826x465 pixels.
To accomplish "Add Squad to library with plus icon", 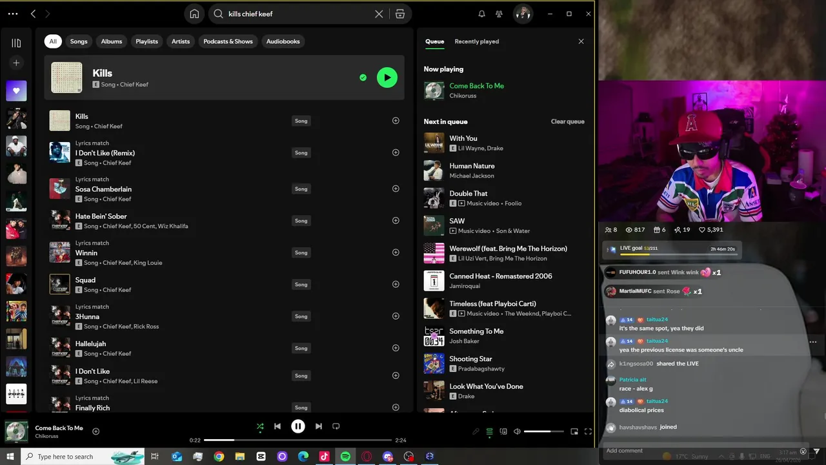I will (x=396, y=284).
